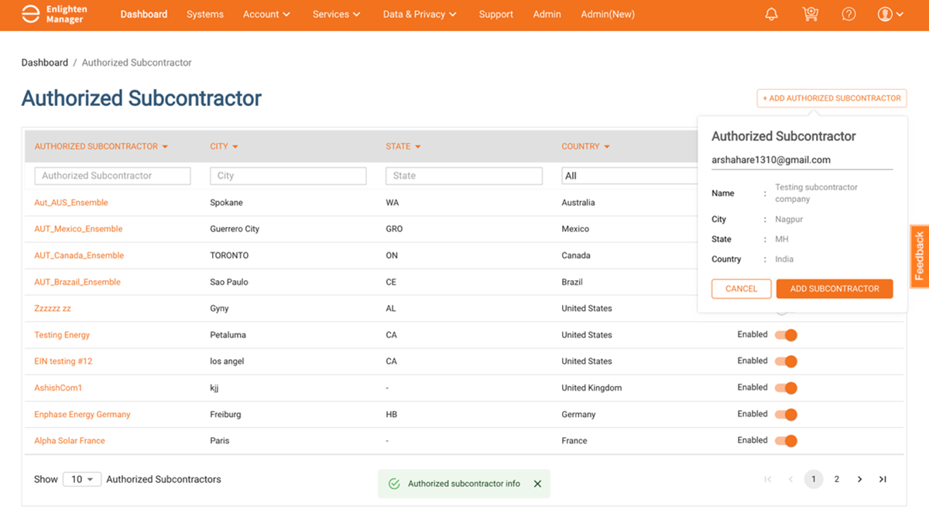Toggle Enabled switch for AshishCom1
The height and width of the screenshot is (513, 929).
pos(786,388)
